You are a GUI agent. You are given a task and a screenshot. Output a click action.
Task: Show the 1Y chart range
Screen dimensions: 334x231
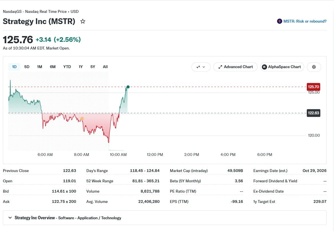pyautogui.click(x=80, y=67)
